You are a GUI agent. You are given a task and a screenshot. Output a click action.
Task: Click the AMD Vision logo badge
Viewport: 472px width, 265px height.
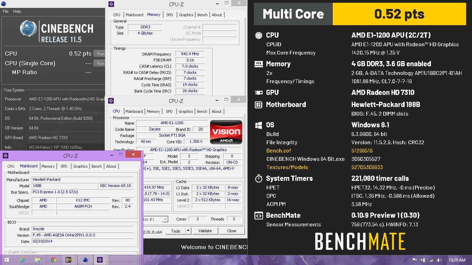(226, 132)
